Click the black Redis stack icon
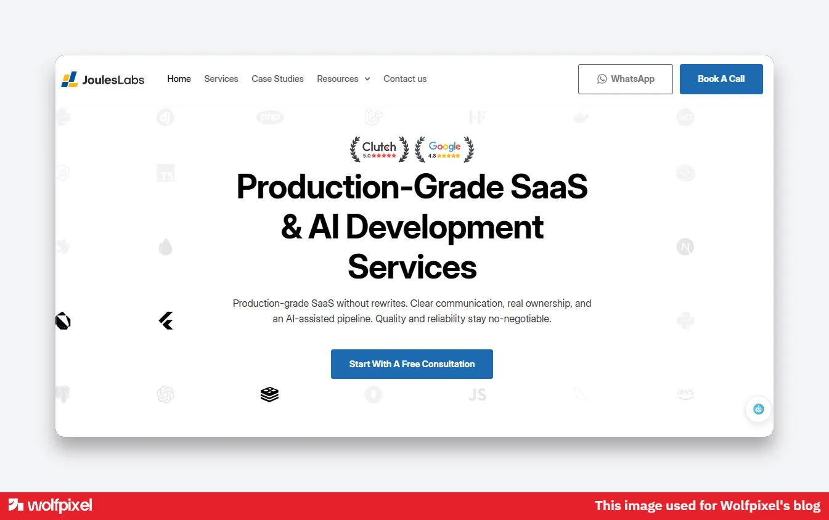 tap(269, 394)
